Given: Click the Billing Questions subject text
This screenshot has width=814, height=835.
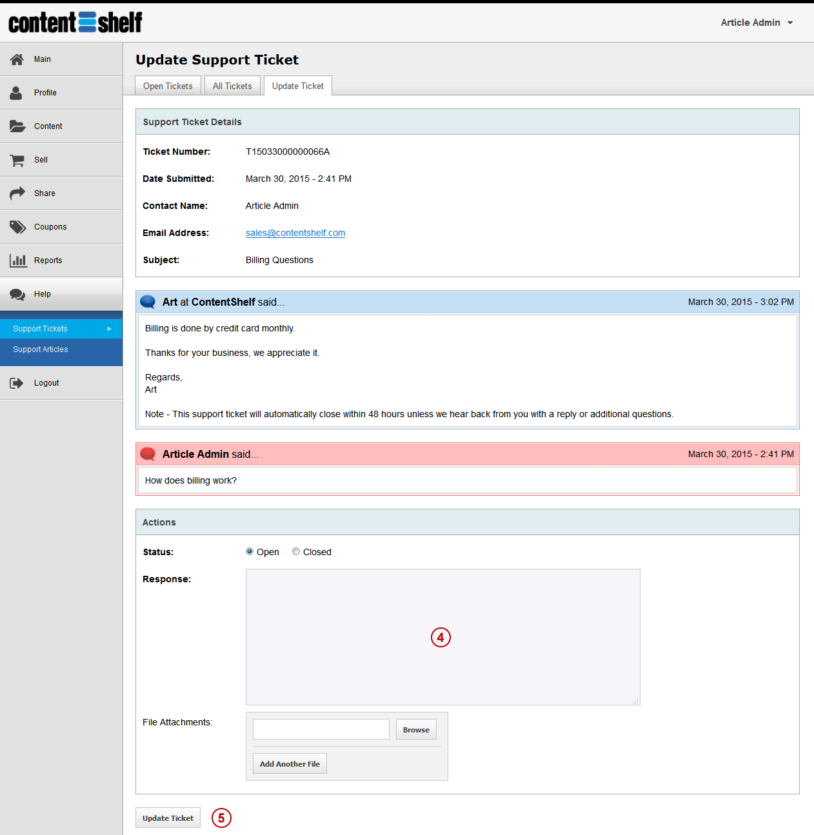Looking at the screenshot, I should [x=279, y=260].
